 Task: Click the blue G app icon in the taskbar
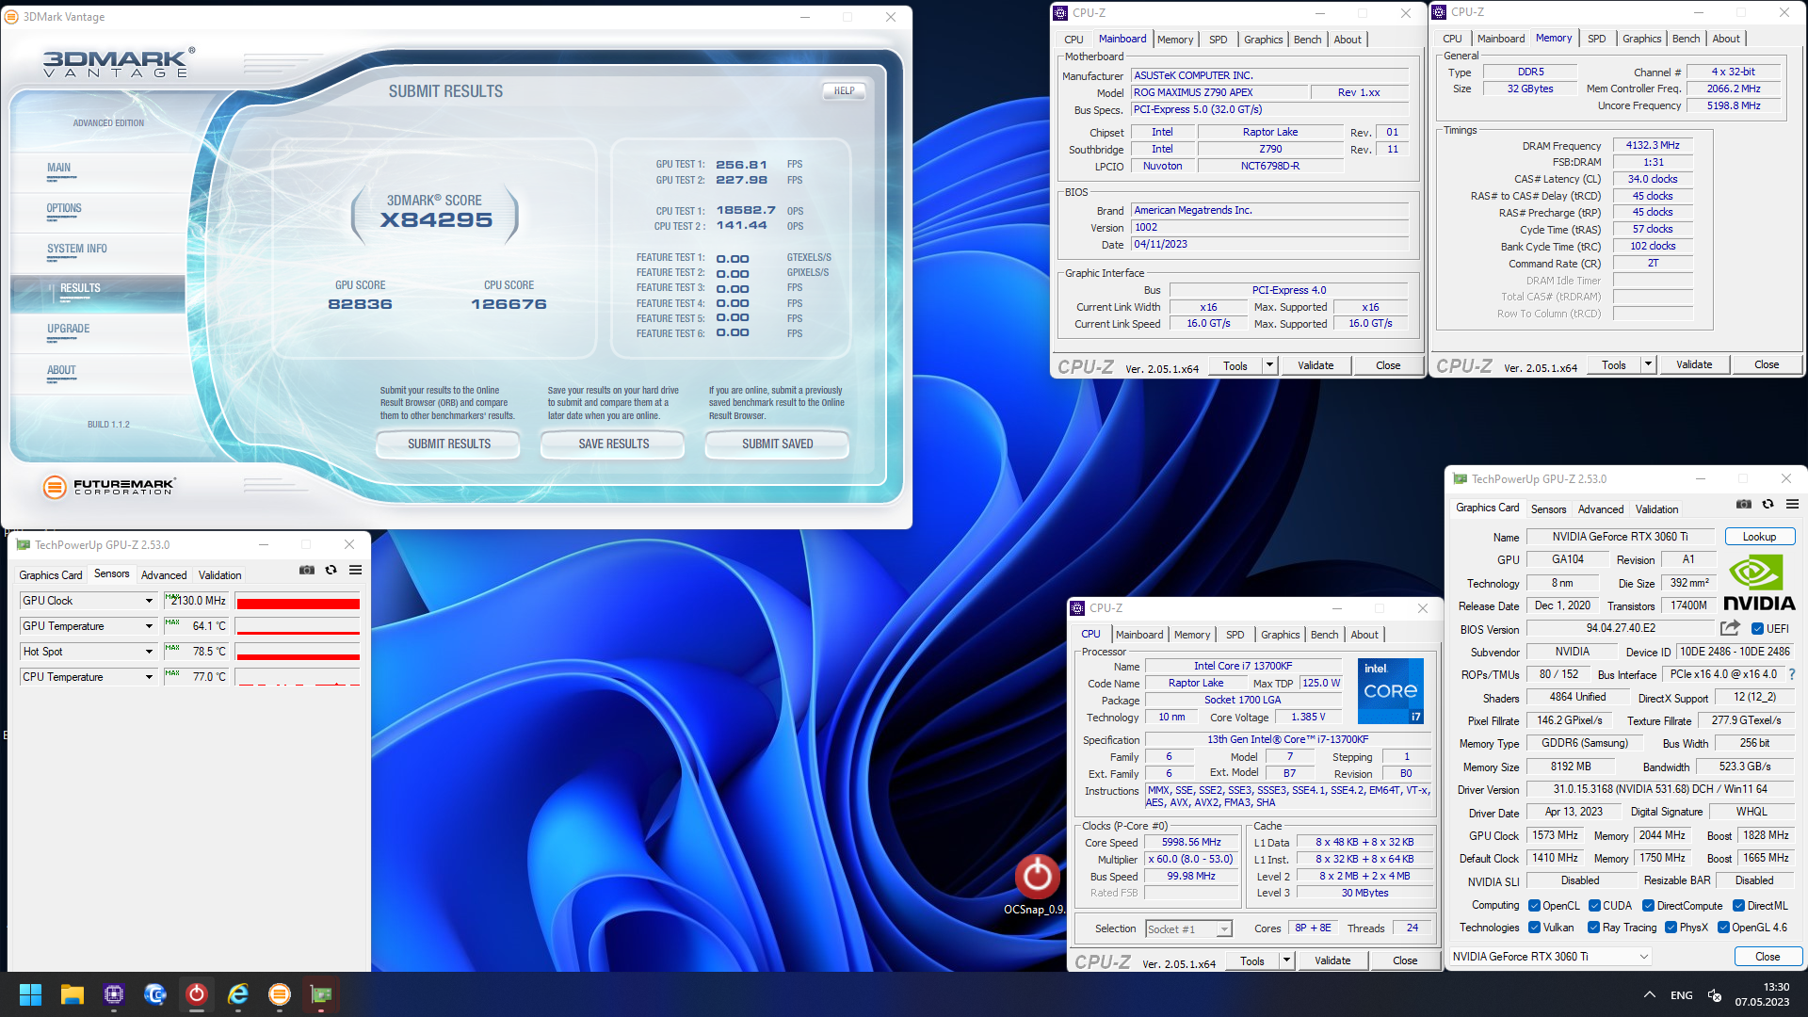pyautogui.click(x=155, y=994)
